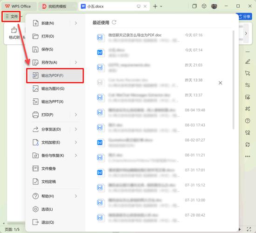Click the 文件瘦身 icon
The image size is (256, 233).
(x=35, y=168)
